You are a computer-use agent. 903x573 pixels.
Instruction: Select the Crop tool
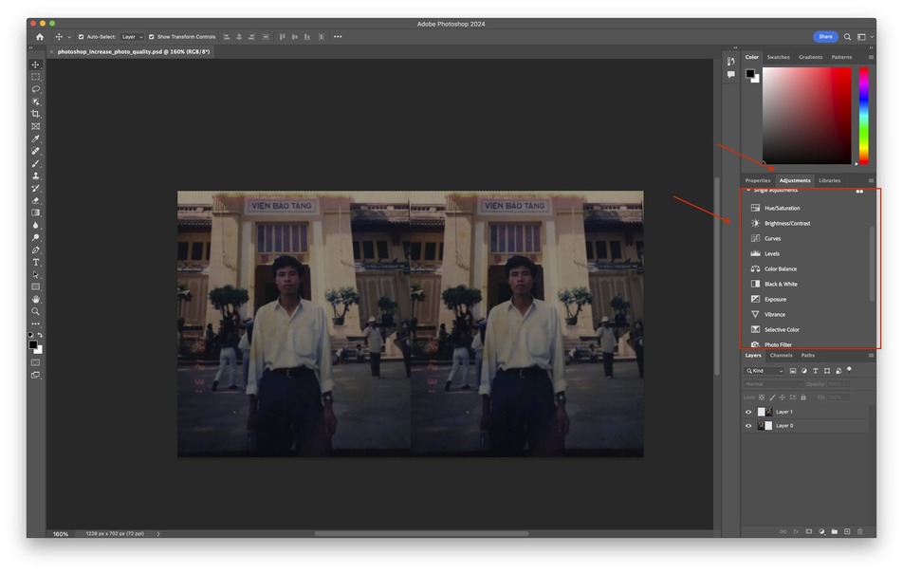tap(36, 114)
